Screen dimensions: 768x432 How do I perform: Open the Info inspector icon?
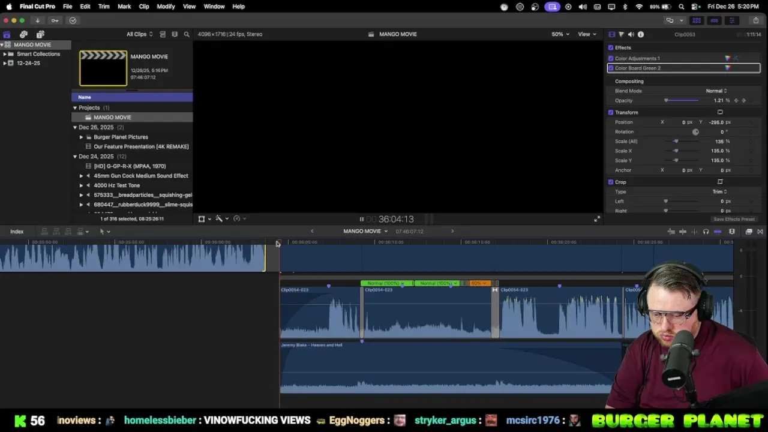tap(641, 34)
